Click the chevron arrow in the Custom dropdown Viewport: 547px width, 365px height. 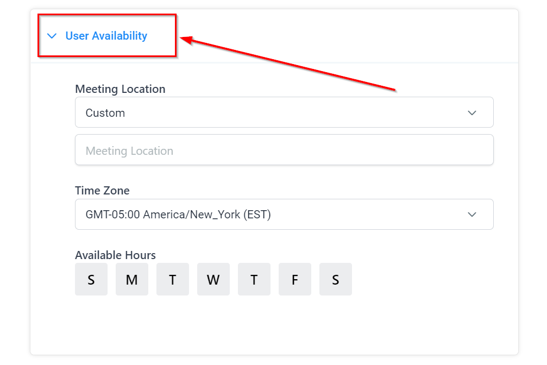[x=472, y=112]
